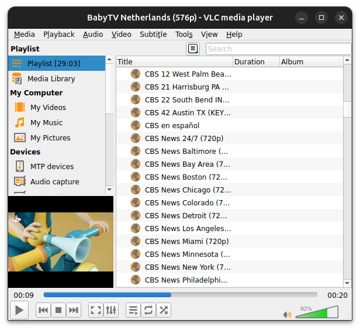Open the Playback menu
Image resolution: width=360 pixels, height=330 pixels.
(59, 35)
